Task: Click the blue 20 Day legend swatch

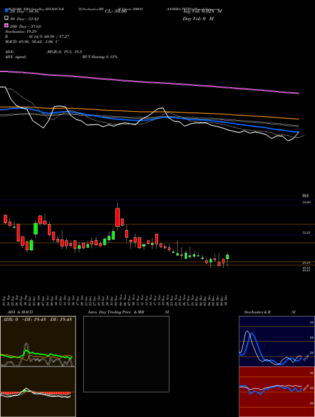Action: coord(7,10)
